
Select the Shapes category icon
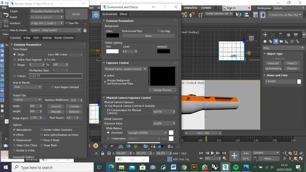271,41
